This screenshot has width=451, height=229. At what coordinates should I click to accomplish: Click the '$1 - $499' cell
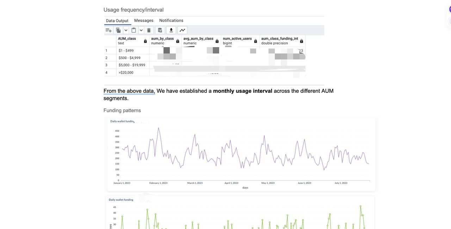pyautogui.click(x=133, y=51)
